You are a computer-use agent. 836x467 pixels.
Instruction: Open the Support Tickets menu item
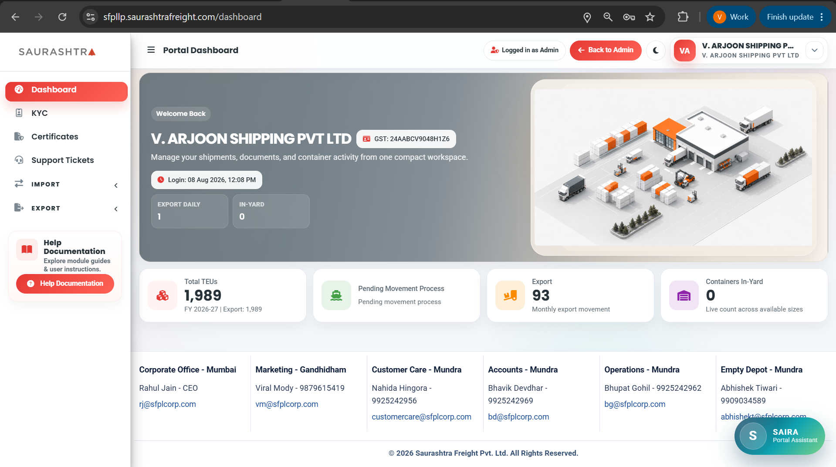66,160
